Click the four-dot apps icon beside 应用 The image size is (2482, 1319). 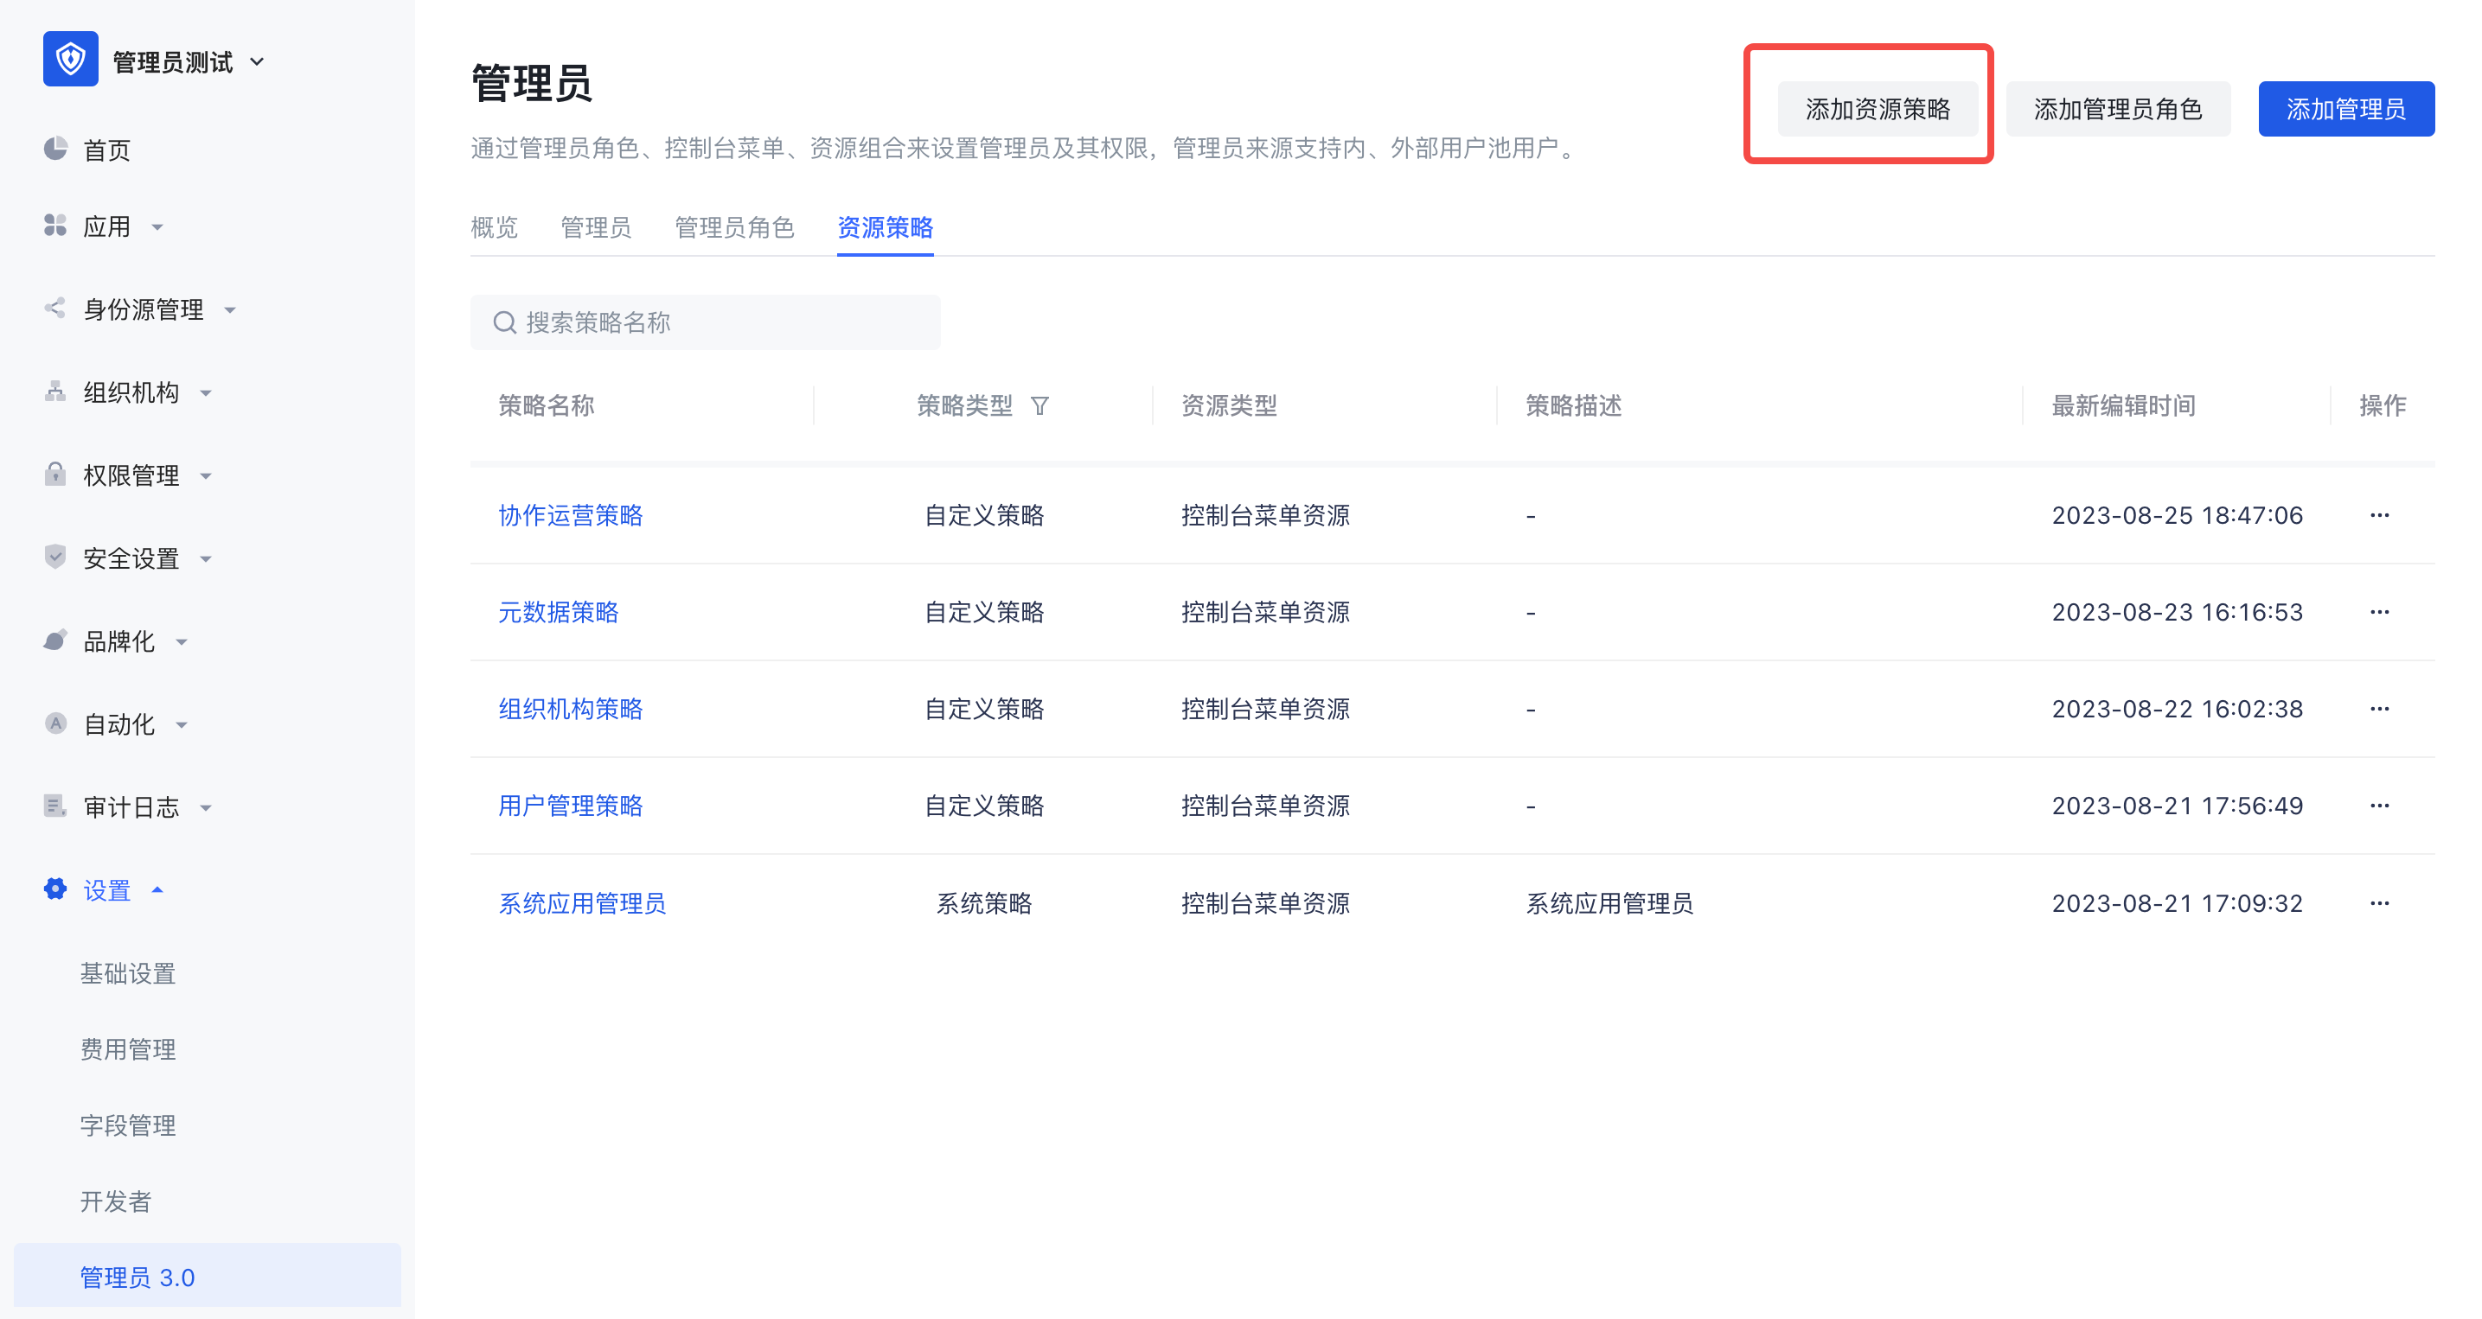coord(56,226)
